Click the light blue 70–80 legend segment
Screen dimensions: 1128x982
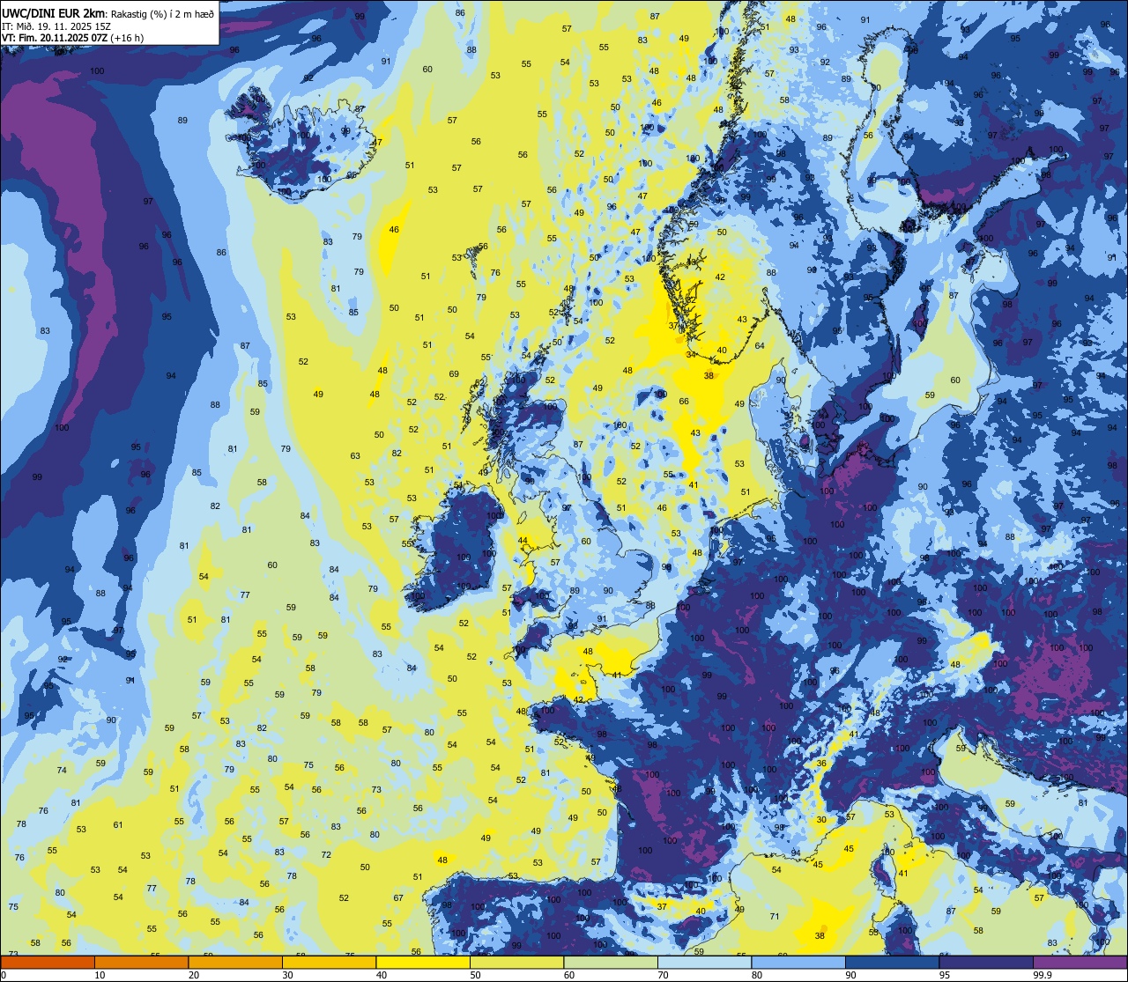click(705, 963)
